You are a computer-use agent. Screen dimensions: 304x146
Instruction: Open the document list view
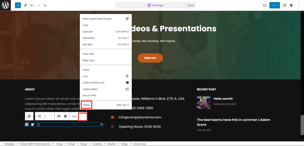[x=45, y=5]
